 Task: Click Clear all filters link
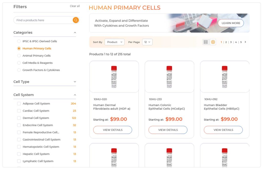(x=75, y=6)
